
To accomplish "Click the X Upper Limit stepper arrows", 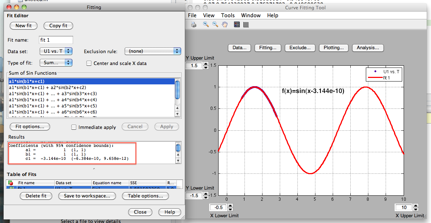I will point(415,208).
